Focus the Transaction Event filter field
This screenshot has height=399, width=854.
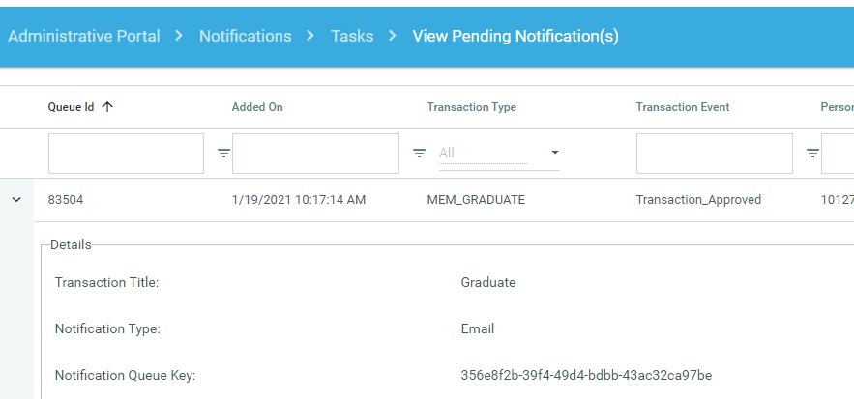pyautogui.click(x=714, y=154)
